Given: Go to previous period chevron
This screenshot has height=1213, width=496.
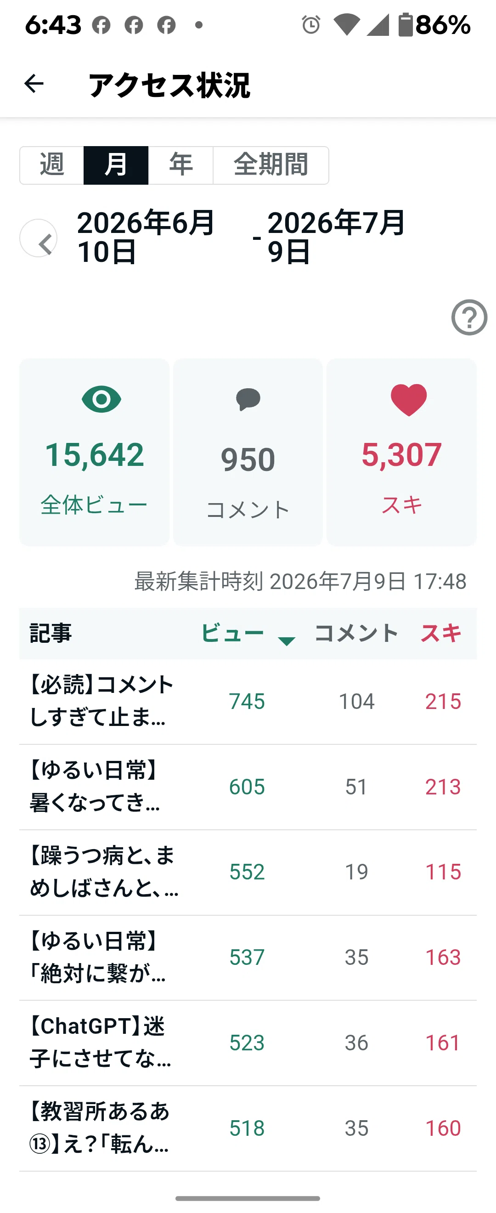Looking at the screenshot, I should (x=39, y=238).
